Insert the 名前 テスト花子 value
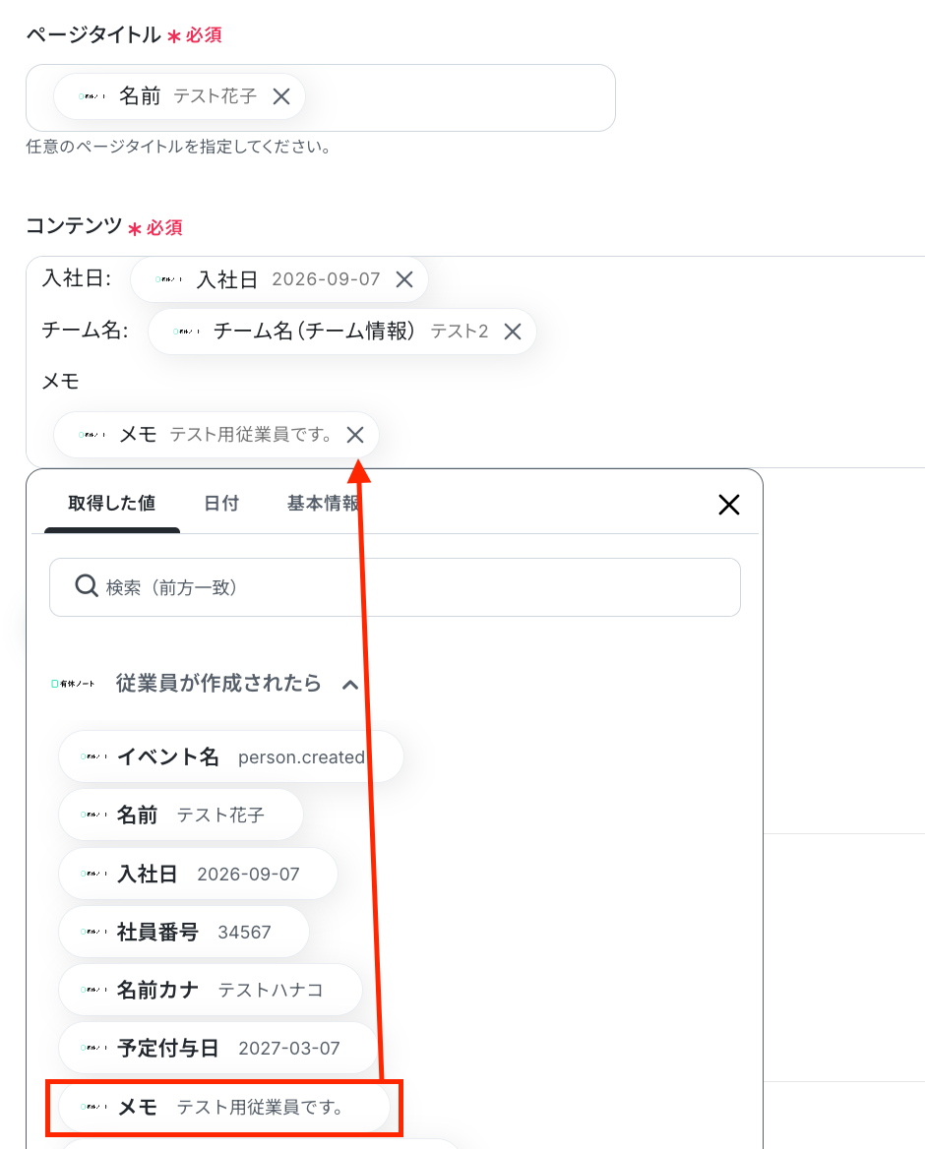This screenshot has width=925, height=1149. pyautogui.click(x=181, y=815)
